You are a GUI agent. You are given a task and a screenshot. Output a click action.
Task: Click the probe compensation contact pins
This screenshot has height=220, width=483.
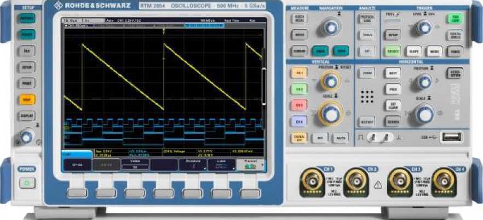pos(380,137)
